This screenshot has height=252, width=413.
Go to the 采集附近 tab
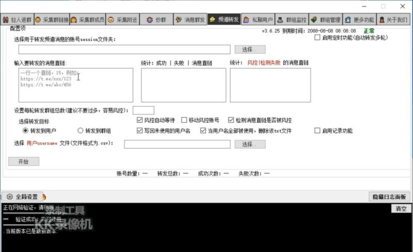[122, 19]
